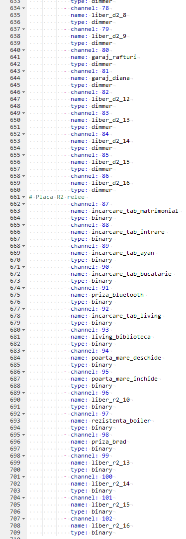Collapse the fold at line 686
The width and height of the screenshot is (186, 539).
[24, 372]
